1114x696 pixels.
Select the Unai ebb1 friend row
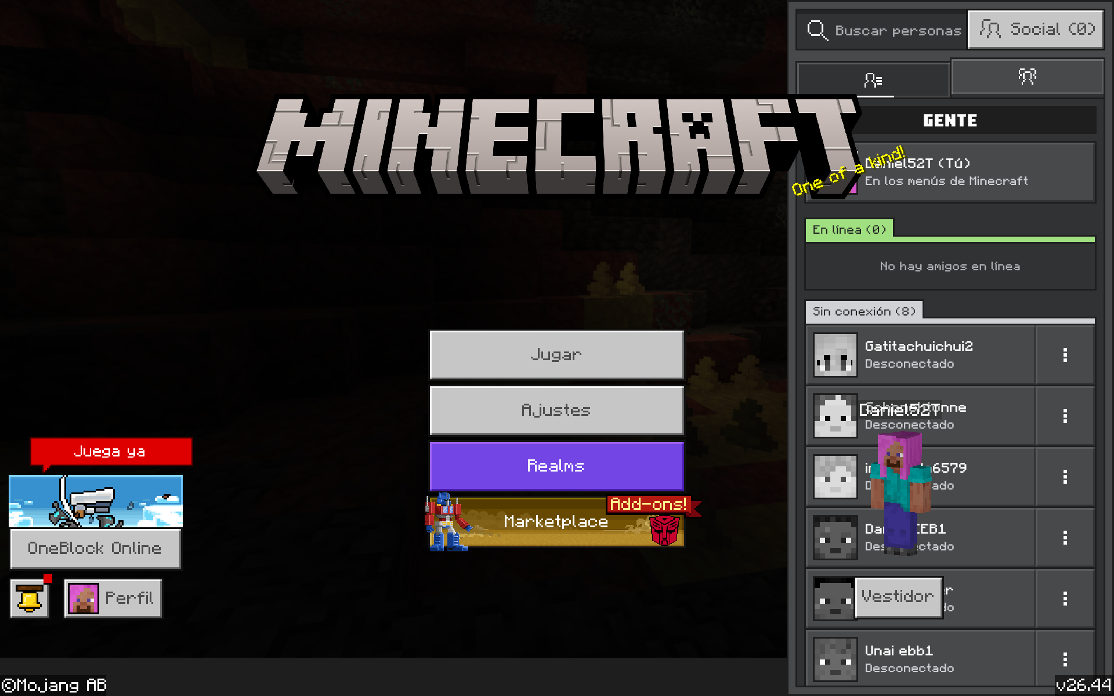click(x=920, y=659)
